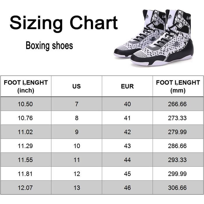Select the EUR size 46 cell
This screenshot has width=204, height=204.
click(127, 188)
